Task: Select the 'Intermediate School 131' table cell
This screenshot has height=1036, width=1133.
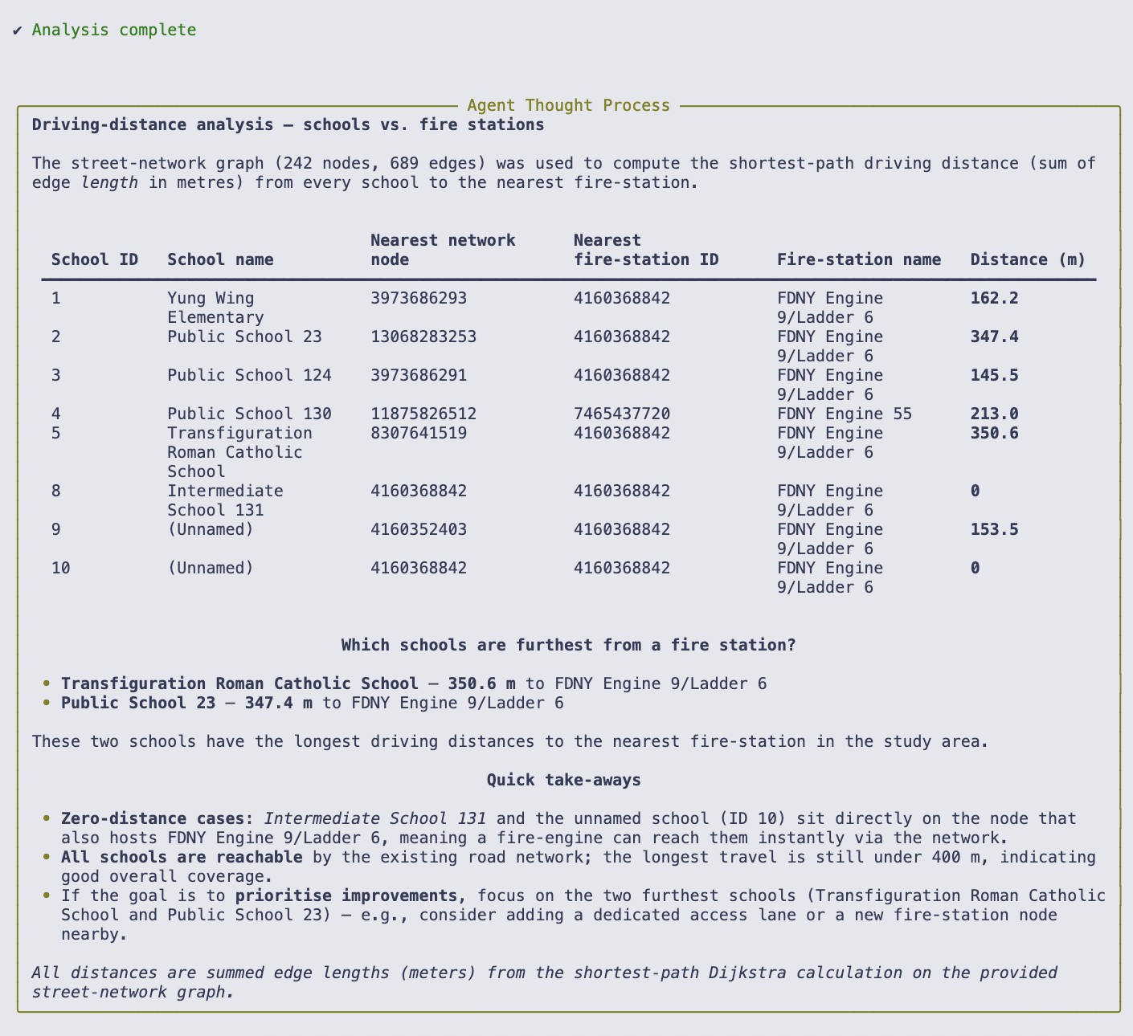Action: [225, 500]
